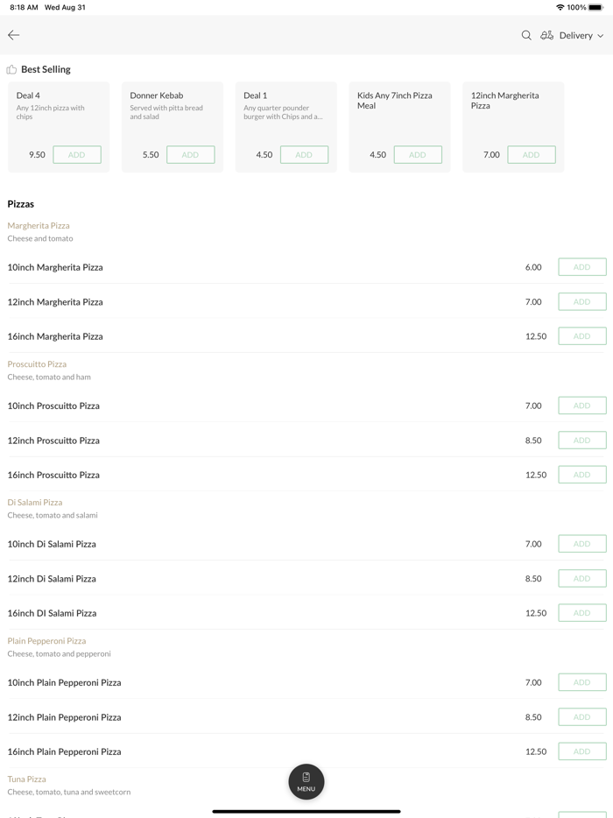613x818 pixels.
Task: Tap the Best Selling heading text
Action: point(46,69)
